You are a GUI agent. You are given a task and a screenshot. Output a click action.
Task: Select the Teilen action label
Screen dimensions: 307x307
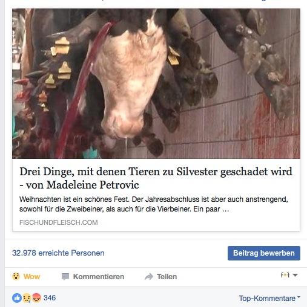(167, 277)
